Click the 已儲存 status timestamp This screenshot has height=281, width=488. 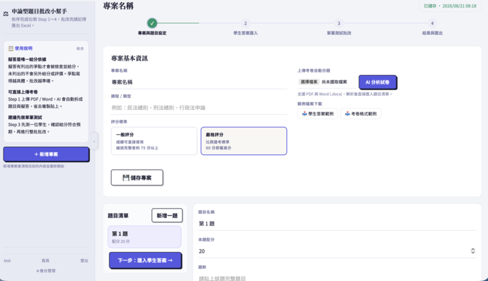point(450,6)
